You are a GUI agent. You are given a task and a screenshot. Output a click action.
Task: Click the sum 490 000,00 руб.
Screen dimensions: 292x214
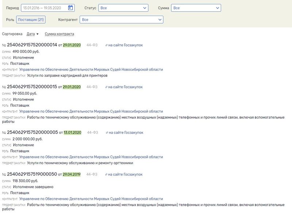[x=26, y=51]
